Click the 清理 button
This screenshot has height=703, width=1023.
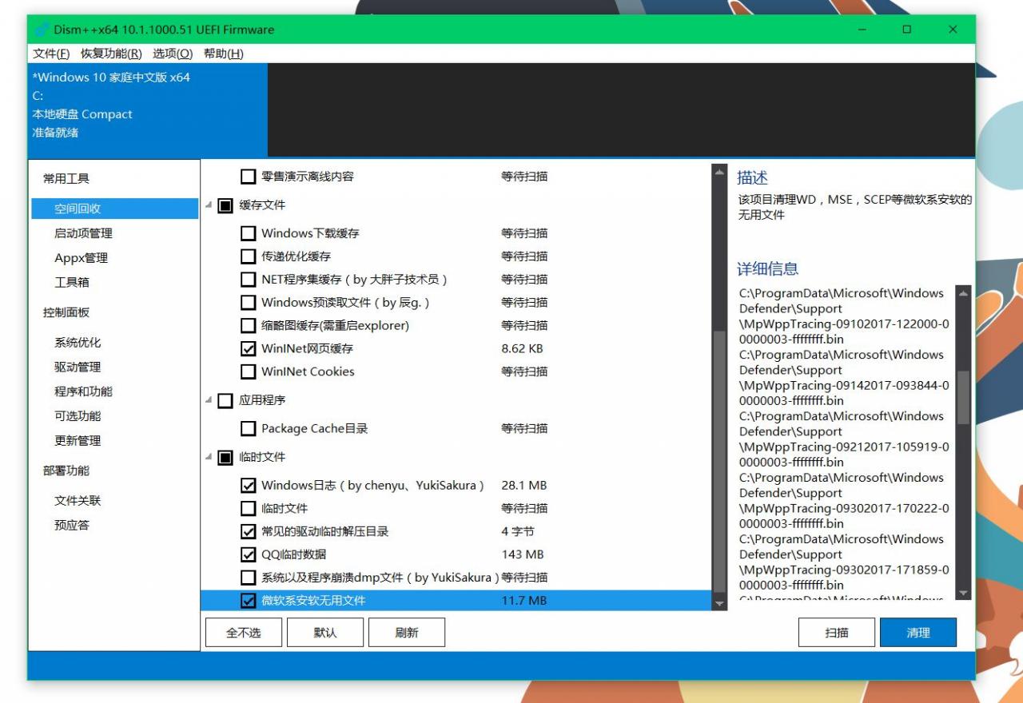pos(918,632)
